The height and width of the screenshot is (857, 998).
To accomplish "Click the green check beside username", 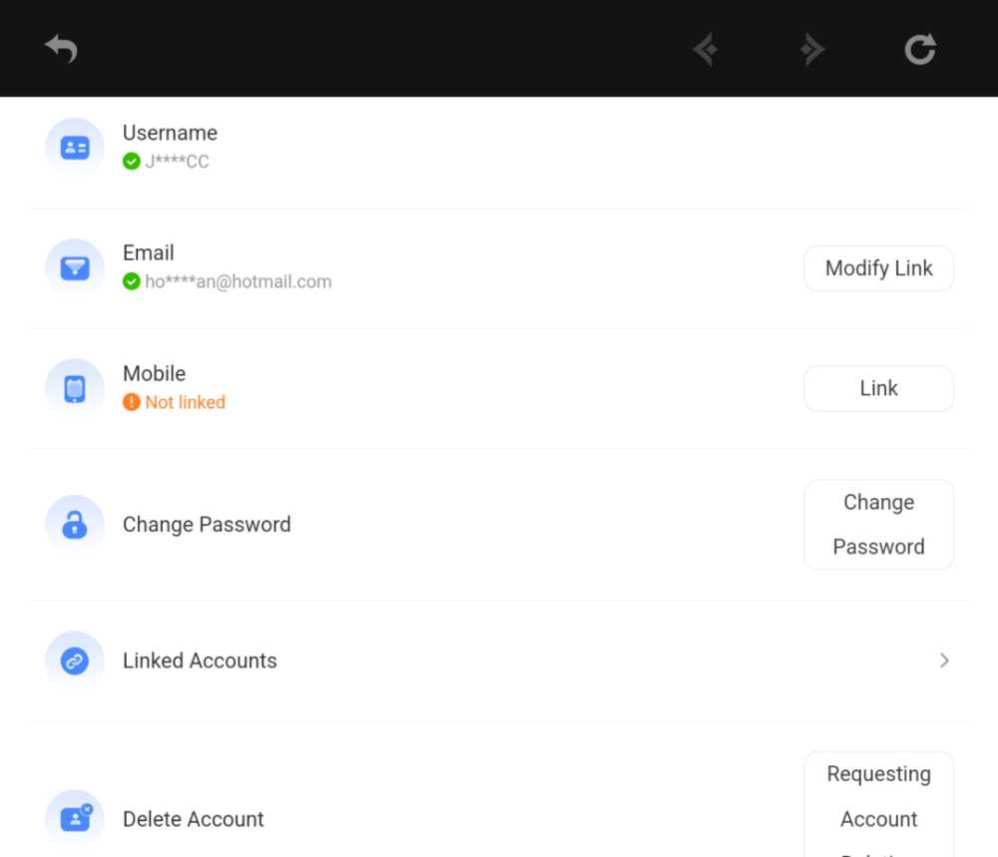I will coord(131,162).
